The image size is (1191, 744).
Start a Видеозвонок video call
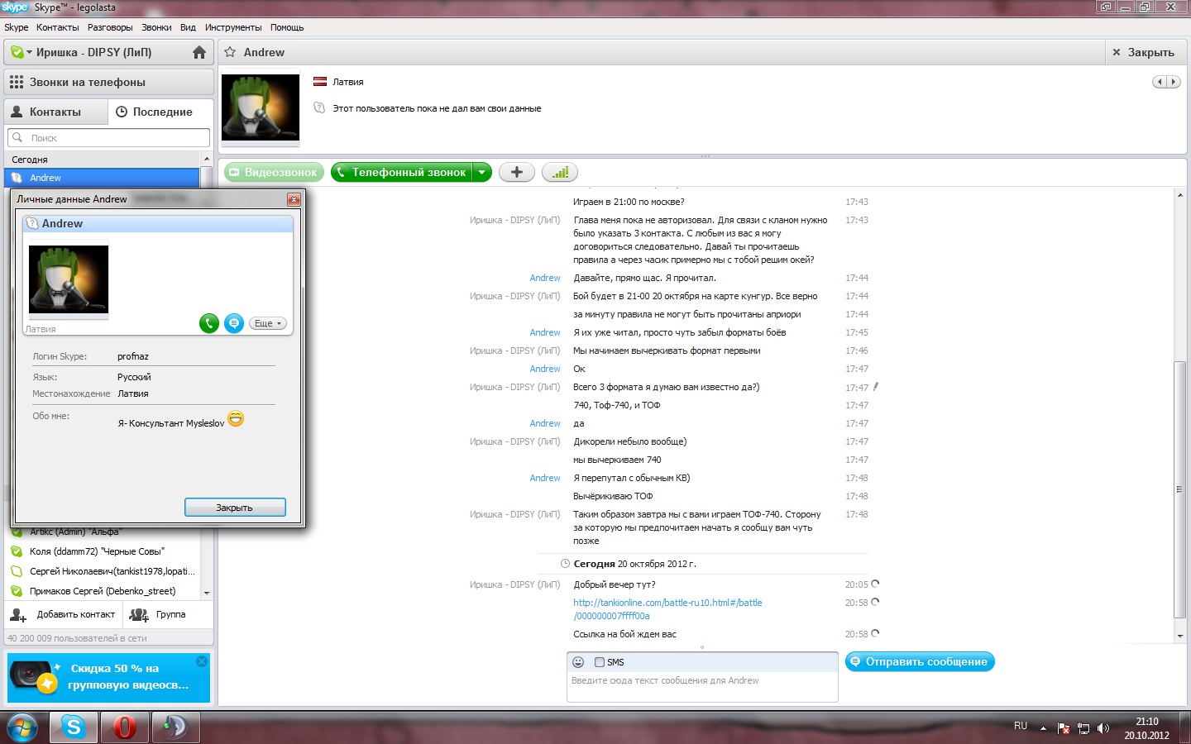(274, 172)
